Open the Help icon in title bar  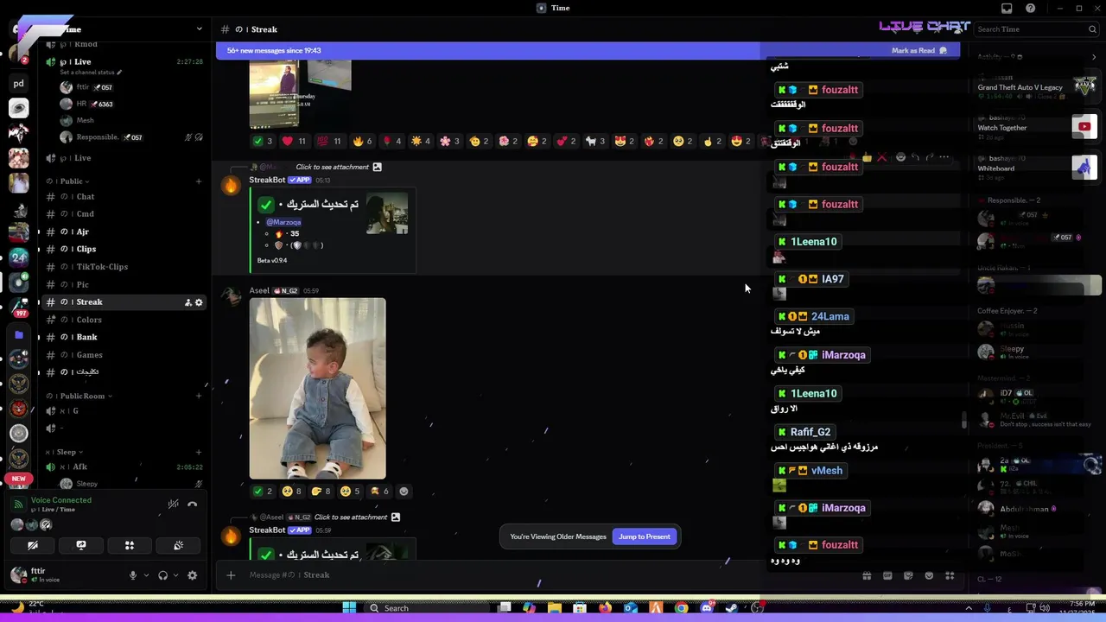click(1030, 8)
